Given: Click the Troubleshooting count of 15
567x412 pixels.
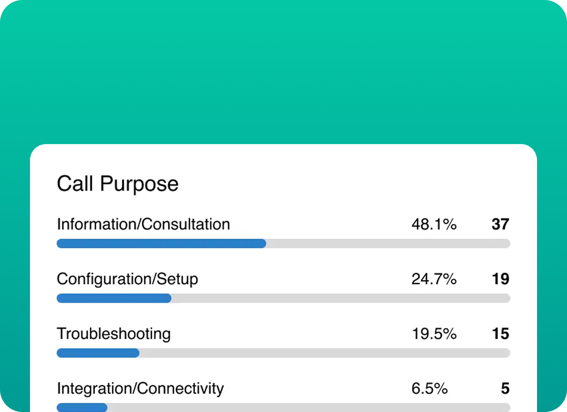Looking at the screenshot, I should pos(500,334).
